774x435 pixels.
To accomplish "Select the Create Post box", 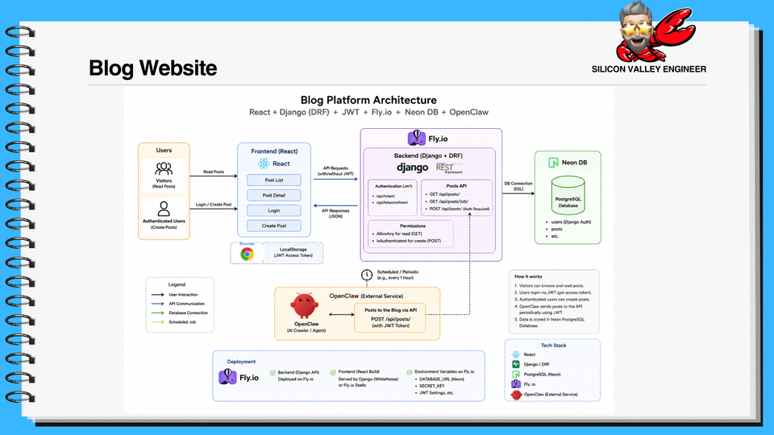I will 274,226.
